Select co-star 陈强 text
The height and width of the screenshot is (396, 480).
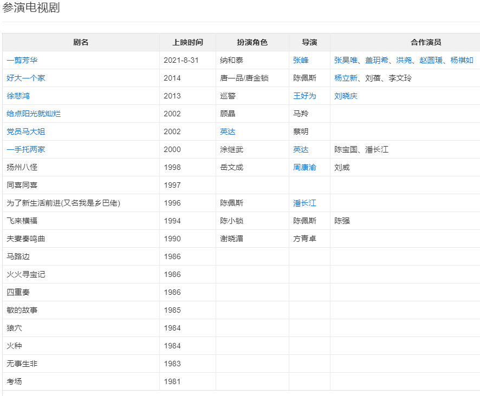pyautogui.click(x=342, y=221)
